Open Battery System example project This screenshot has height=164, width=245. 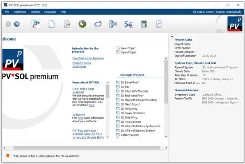(130, 135)
